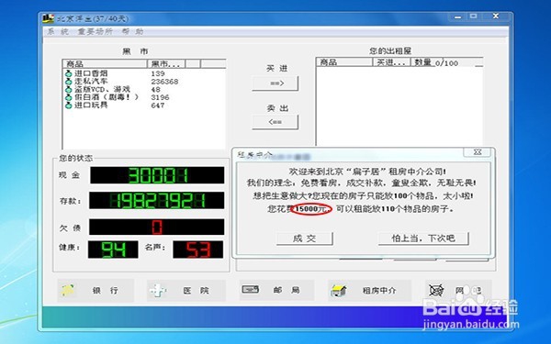Decline with 怕上当，下次吧 button
The width and height of the screenshot is (551, 344).
coord(423,239)
